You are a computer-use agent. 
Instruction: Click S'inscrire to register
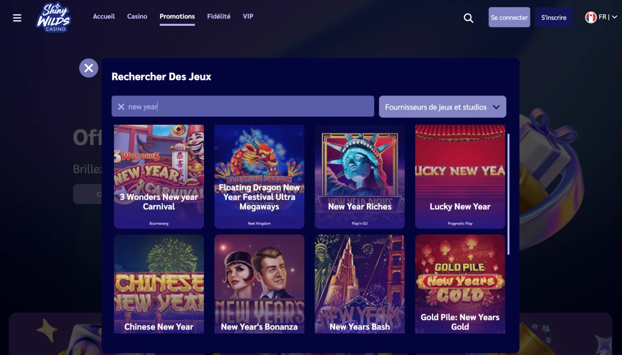point(554,17)
